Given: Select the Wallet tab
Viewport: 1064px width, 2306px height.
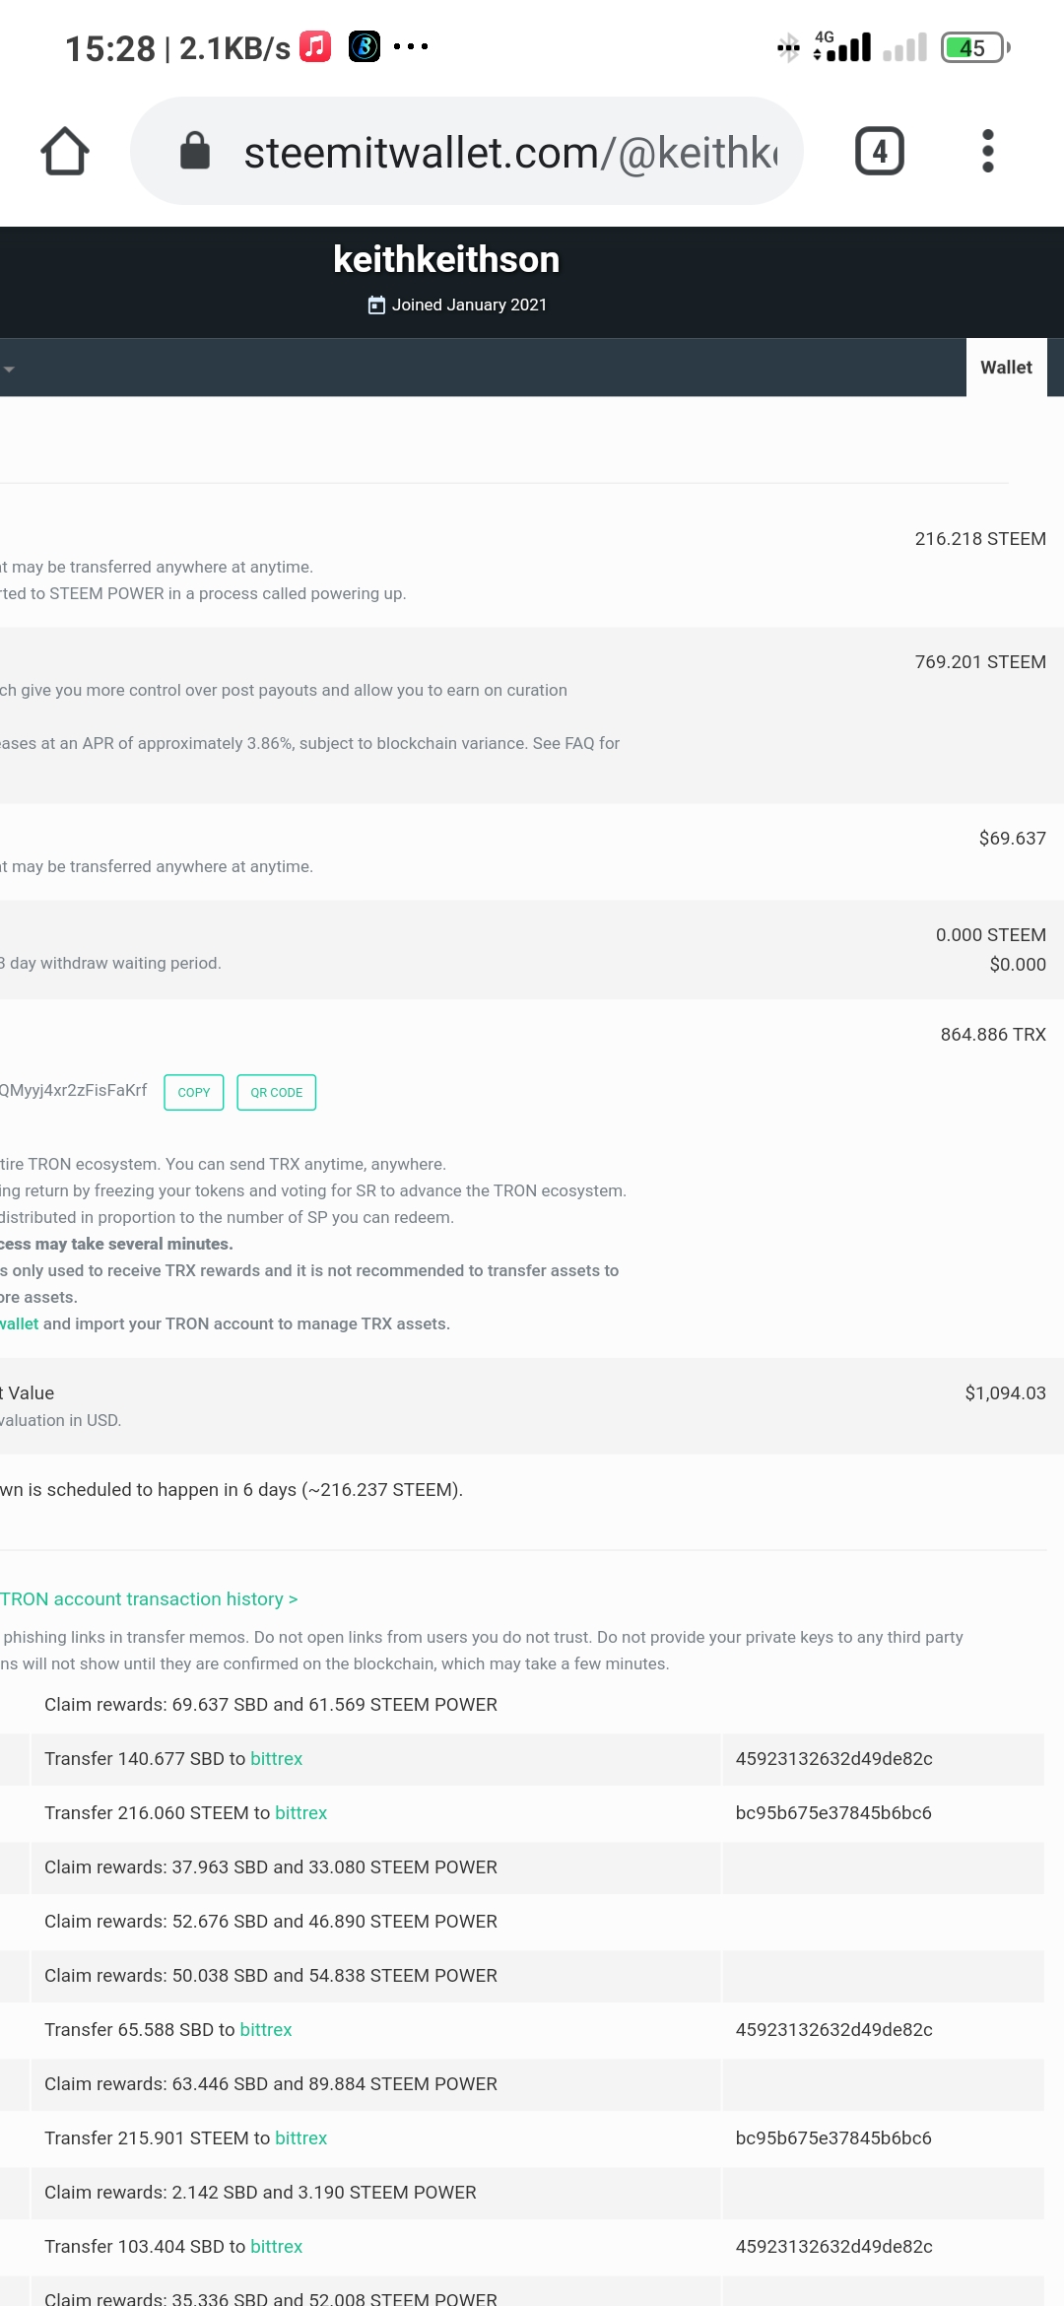Looking at the screenshot, I should tap(1006, 368).
